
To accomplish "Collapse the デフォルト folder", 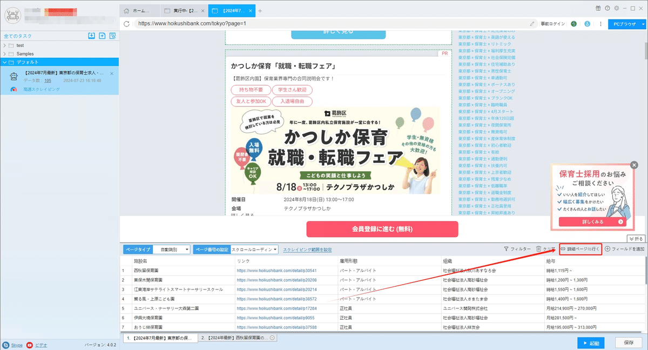I will [x=5, y=62].
